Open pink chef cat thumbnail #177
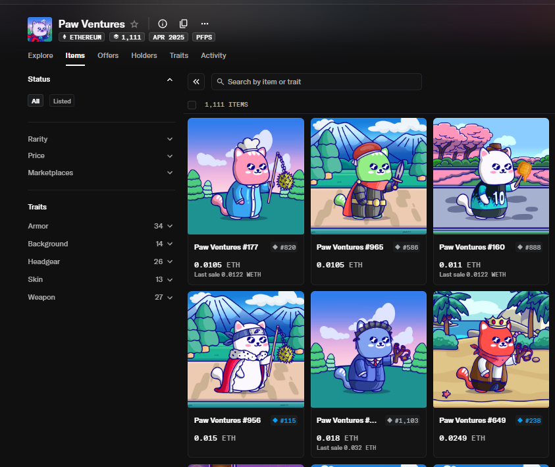Image resolution: width=555 pixels, height=467 pixels. 246,176
